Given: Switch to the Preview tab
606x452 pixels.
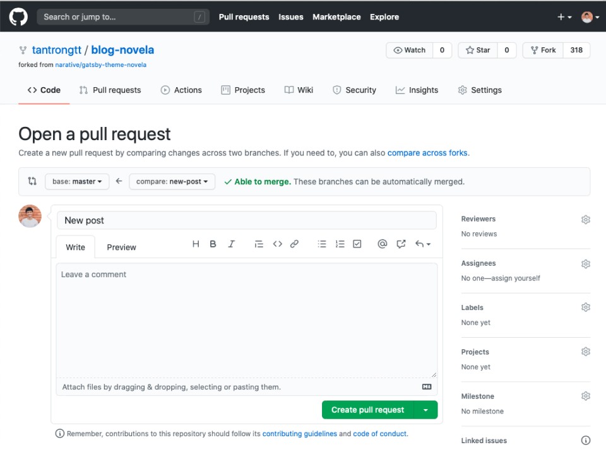Looking at the screenshot, I should coord(121,247).
